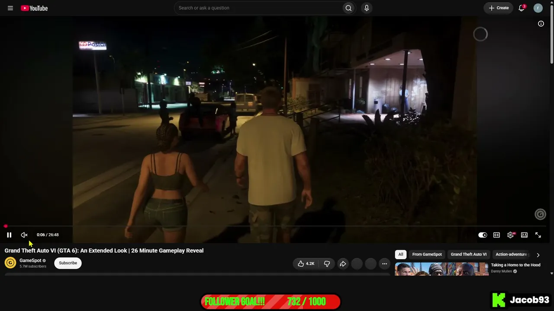Image resolution: width=554 pixels, height=311 pixels.
Task: Open the Danny Mullen channel link
Action: coord(501,271)
